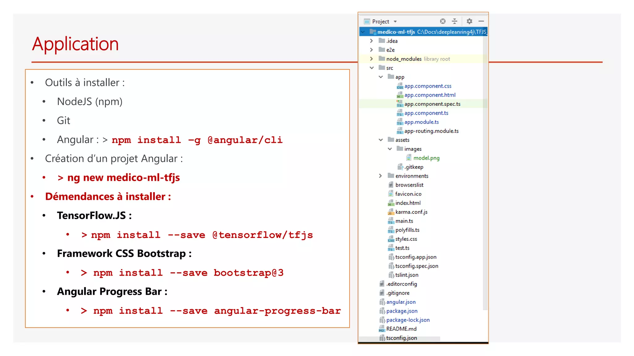Select app.component.css file icon
Screen dimensions: 634x356
click(x=400, y=86)
